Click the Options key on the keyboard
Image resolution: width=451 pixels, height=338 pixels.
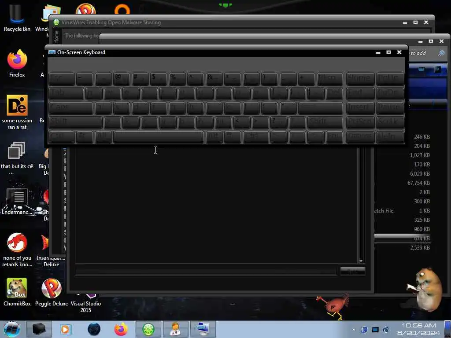pyautogui.click(x=360, y=137)
